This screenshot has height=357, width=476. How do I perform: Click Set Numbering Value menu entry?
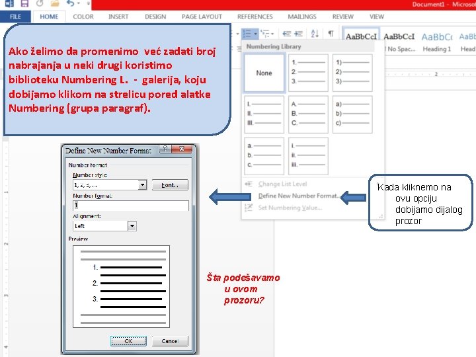(x=290, y=208)
